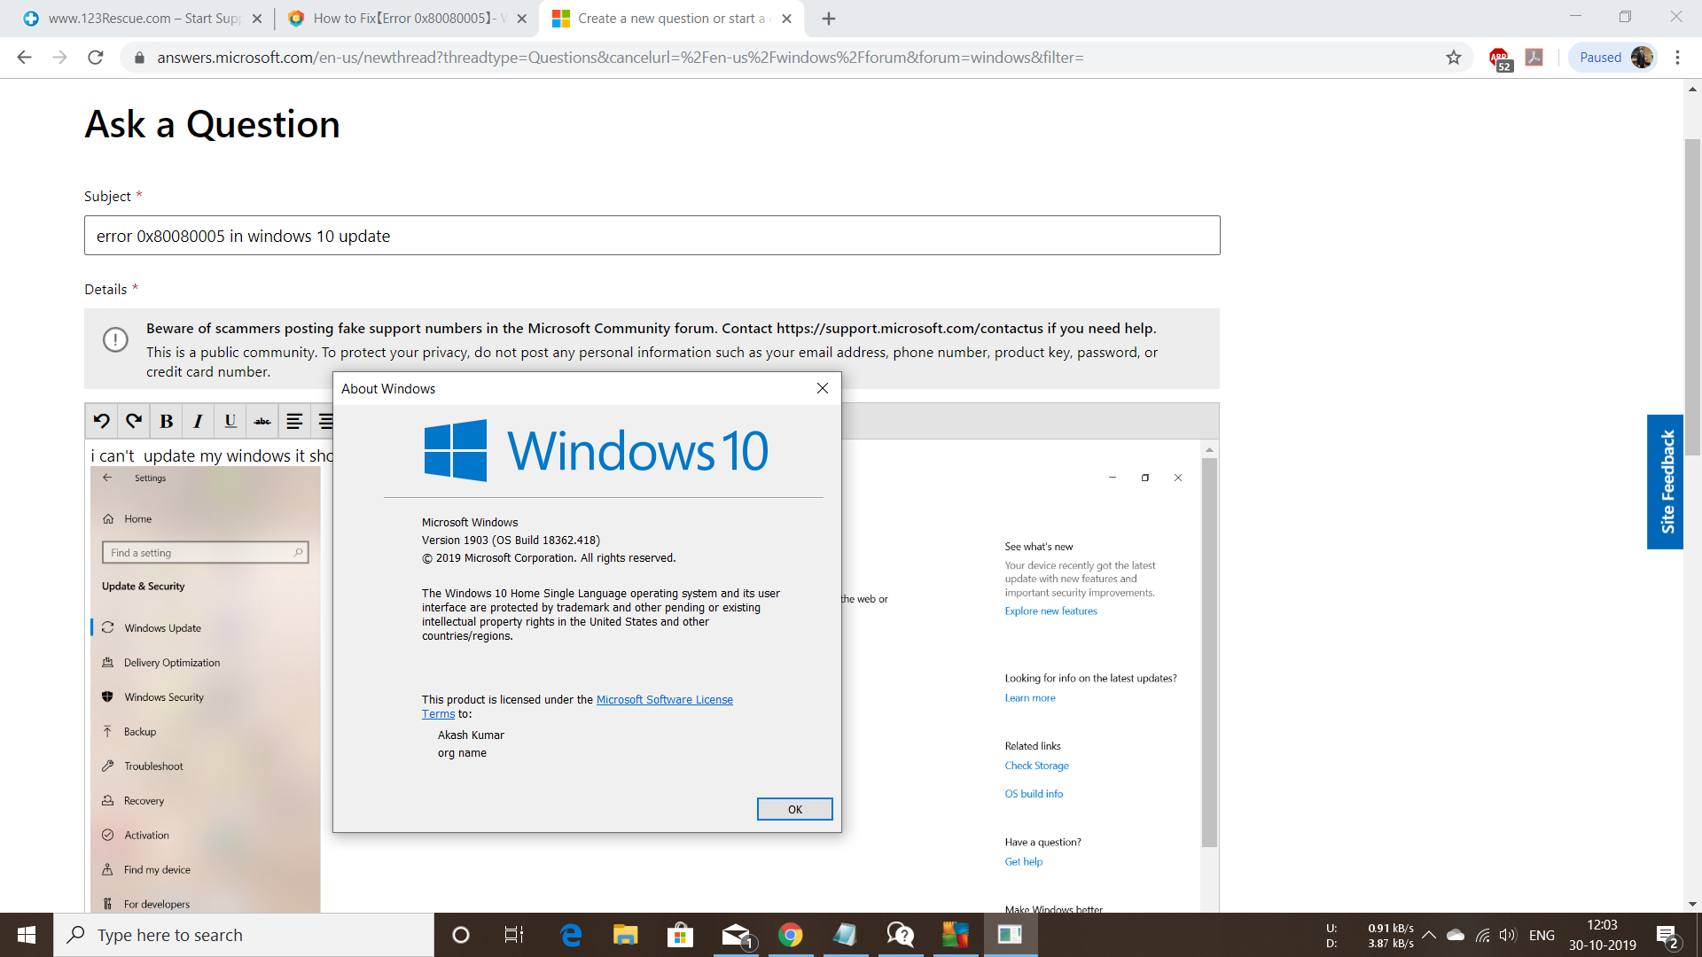This screenshot has height=957, width=1702.
Task: Align text left in editor toolbar
Action: pyautogui.click(x=294, y=422)
